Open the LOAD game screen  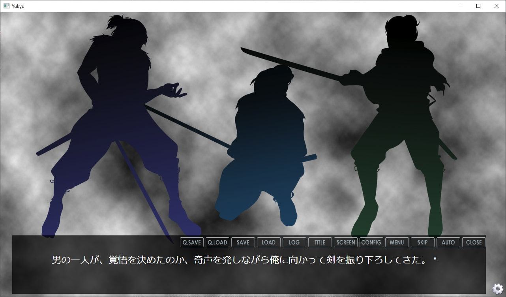point(268,242)
